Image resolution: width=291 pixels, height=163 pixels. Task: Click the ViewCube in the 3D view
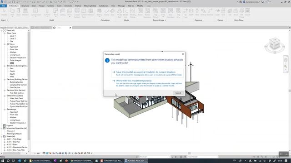pos(275,44)
